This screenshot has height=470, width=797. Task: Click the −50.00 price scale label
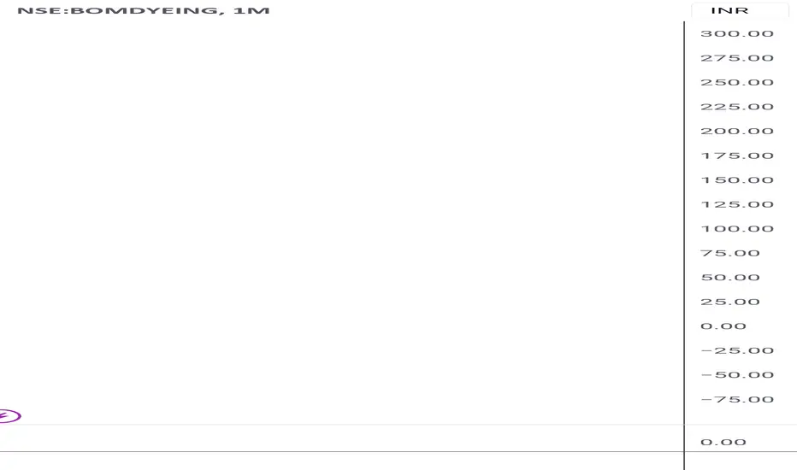point(737,375)
